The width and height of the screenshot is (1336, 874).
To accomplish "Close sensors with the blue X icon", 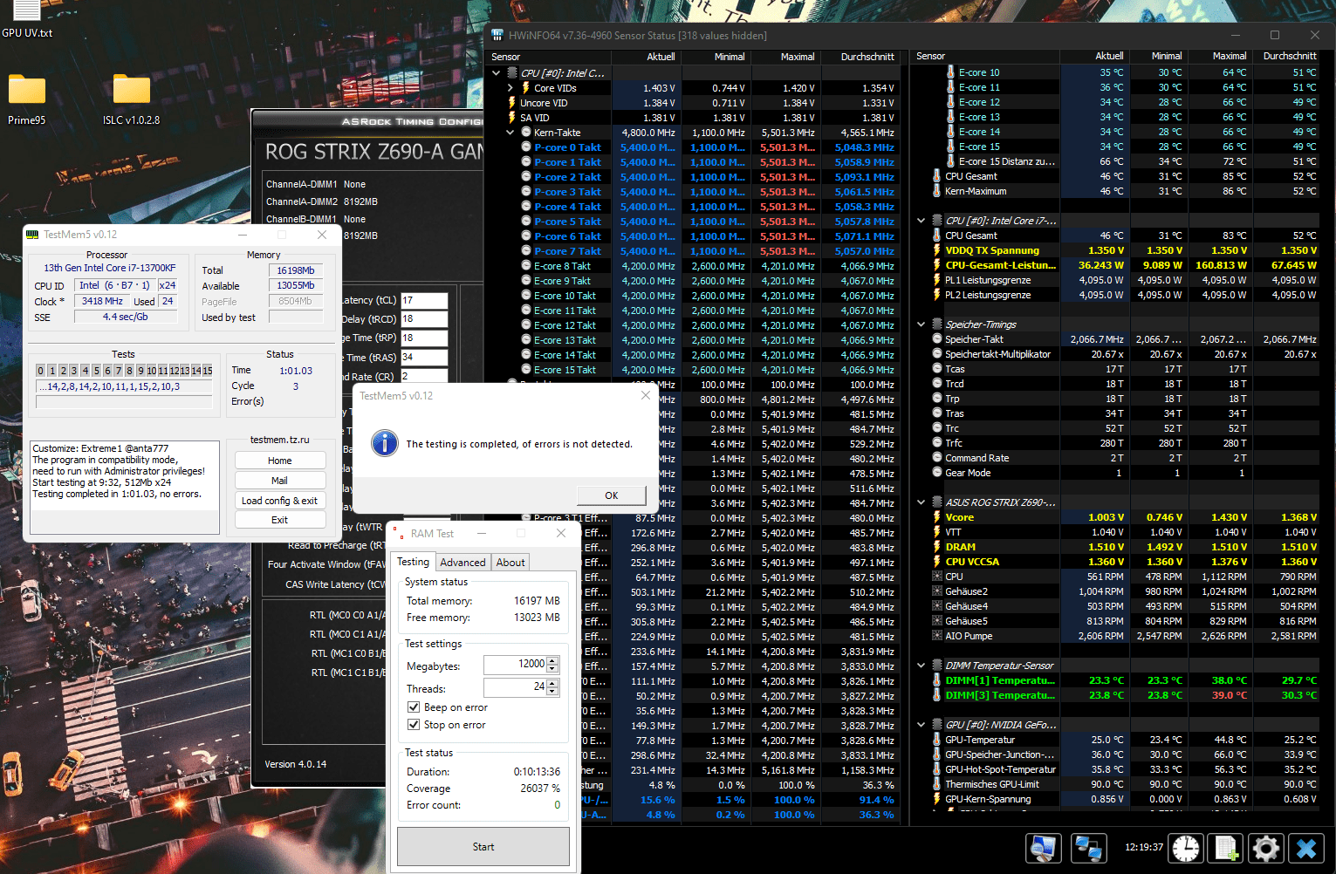I will [x=1306, y=847].
